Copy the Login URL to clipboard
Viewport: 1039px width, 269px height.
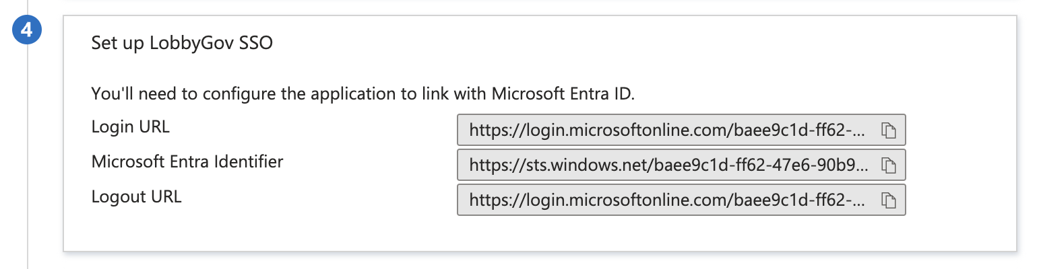click(888, 130)
